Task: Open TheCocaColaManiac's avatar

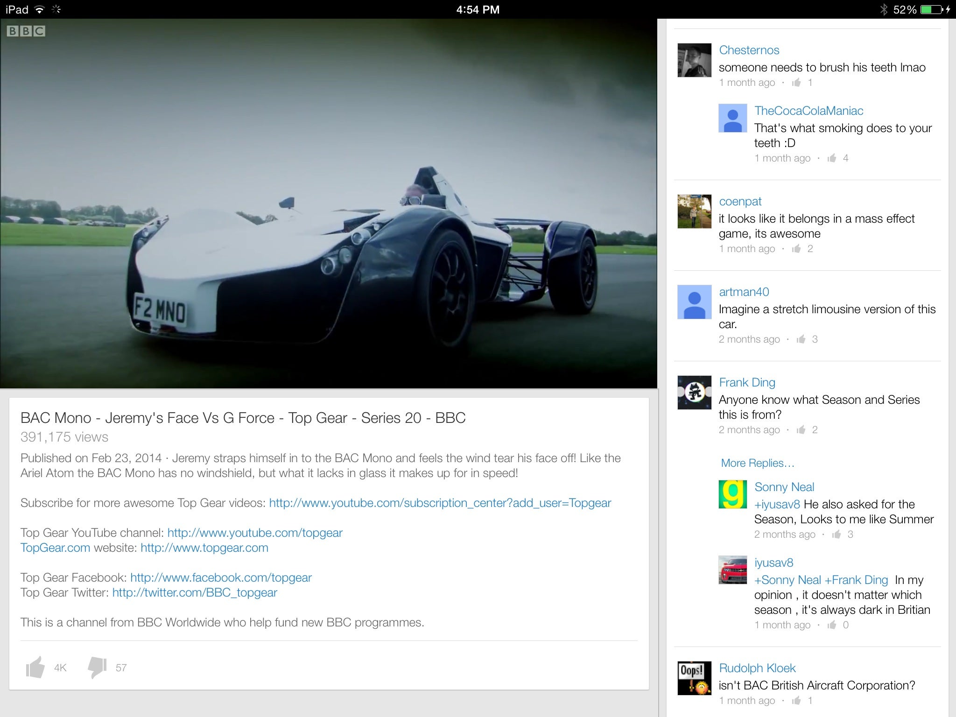Action: click(733, 118)
